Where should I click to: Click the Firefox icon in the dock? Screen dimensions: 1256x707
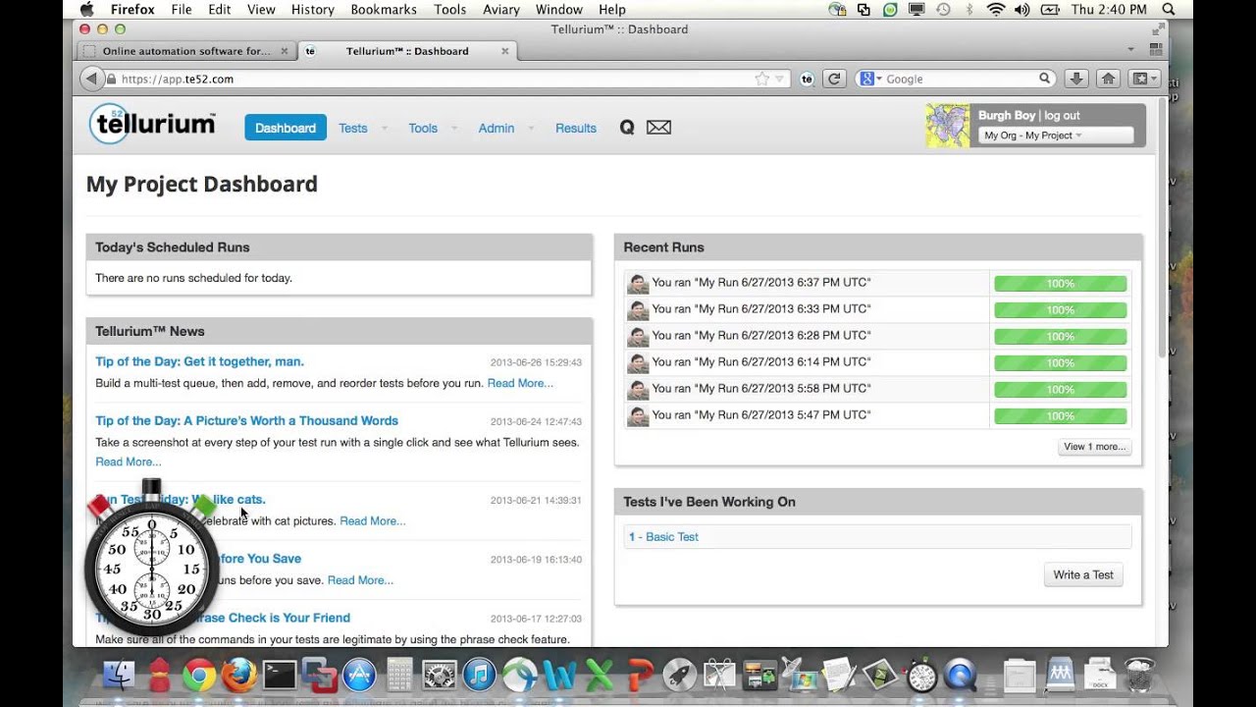tap(238, 676)
